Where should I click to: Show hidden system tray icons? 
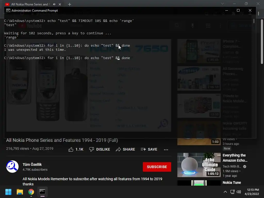[x=225, y=192]
